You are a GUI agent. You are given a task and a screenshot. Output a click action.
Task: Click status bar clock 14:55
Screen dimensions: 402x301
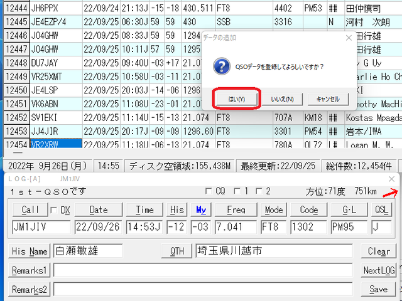coord(109,166)
